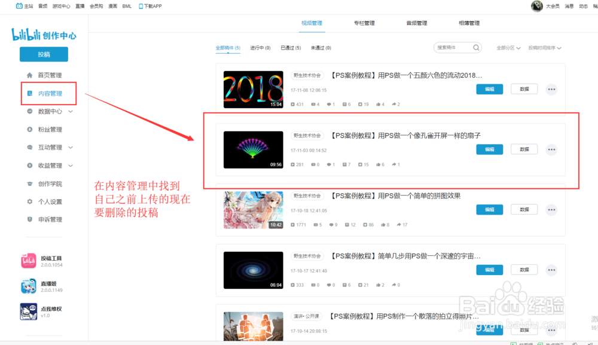Viewport: 598px width, 345px height.
Task: Select the 未通过 (0) filter tab
Action: coord(321,48)
